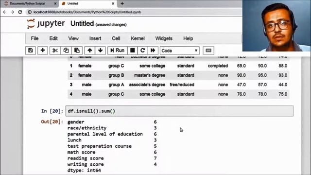Open the Edit menu
Image resolution: width=311 pixels, height=175 pixels.
tap(53, 38)
